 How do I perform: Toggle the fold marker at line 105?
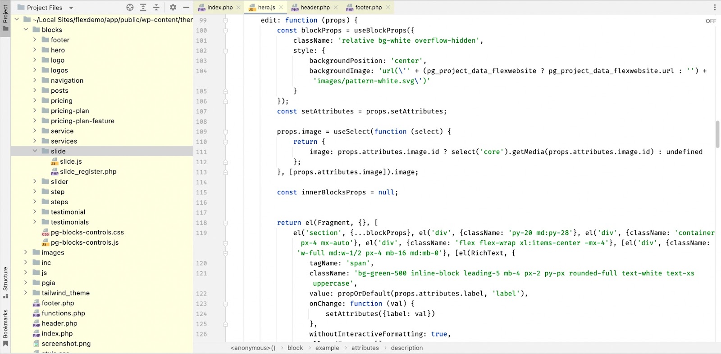tap(225, 91)
